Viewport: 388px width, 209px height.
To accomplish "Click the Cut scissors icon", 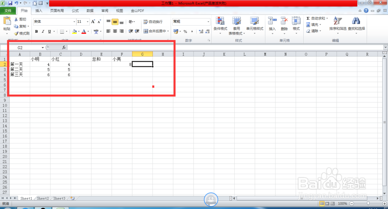I will point(16,19).
